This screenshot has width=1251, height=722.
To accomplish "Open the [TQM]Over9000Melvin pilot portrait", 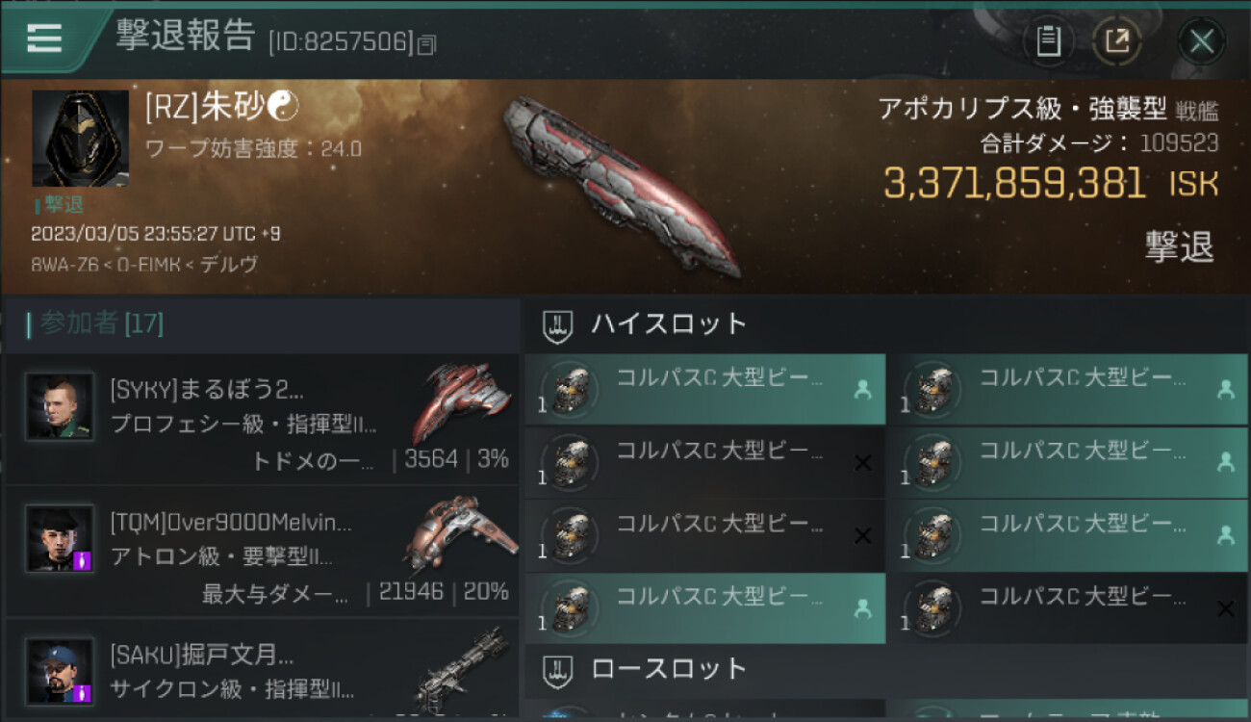I will click(60, 539).
